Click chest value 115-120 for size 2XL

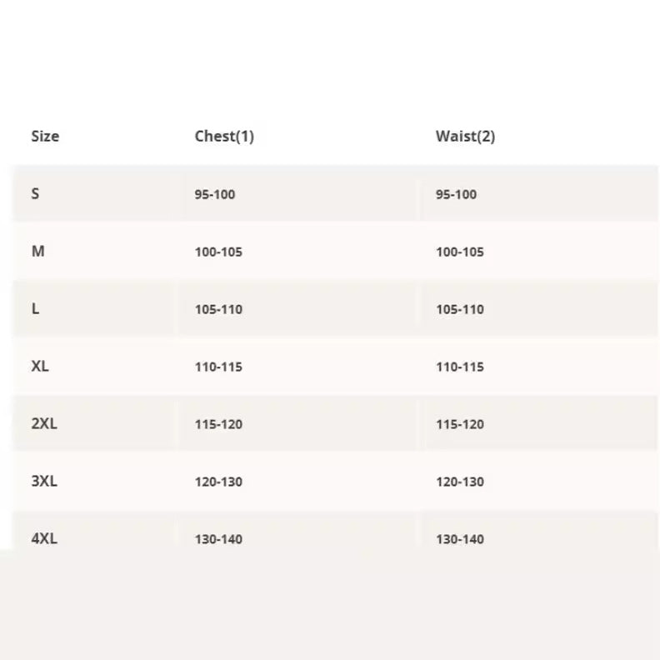click(x=218, y=424)
